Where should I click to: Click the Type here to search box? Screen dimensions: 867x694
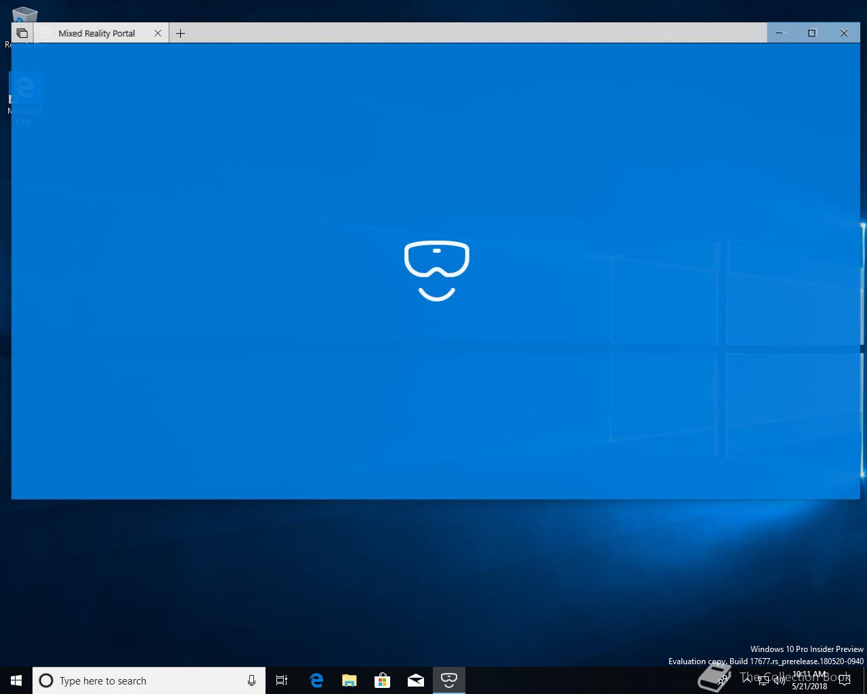click(149, 680)
